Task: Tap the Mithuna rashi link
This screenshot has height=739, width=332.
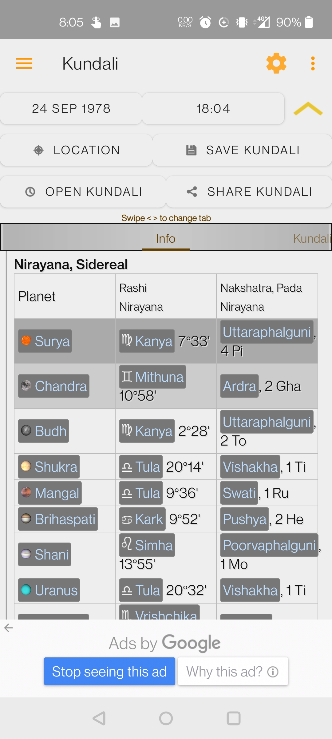Action: tap(153, 377)
